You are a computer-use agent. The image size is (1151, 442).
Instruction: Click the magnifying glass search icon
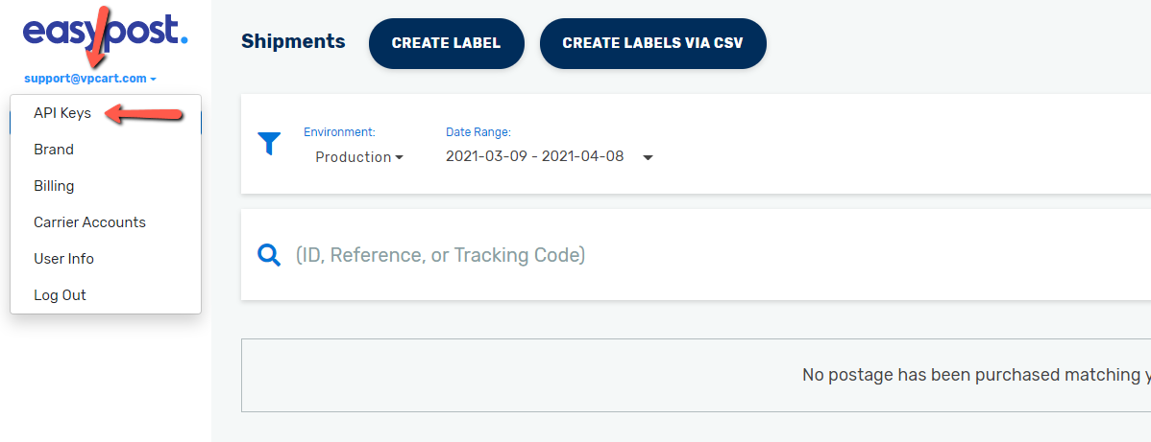pyautogui.click(x=269, y=255)
